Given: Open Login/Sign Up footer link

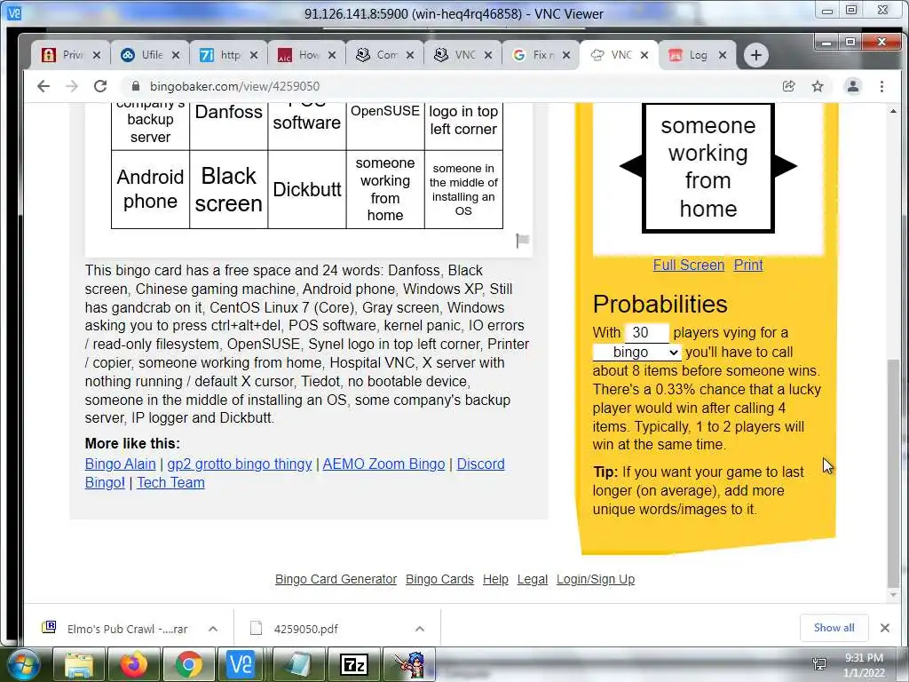Looking at the screenshot, I should pyautogui.click(x=596, y=579).
